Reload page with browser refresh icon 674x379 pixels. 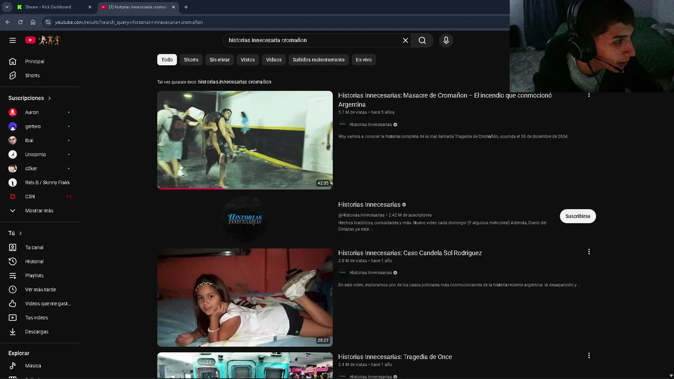pos(20,22)
